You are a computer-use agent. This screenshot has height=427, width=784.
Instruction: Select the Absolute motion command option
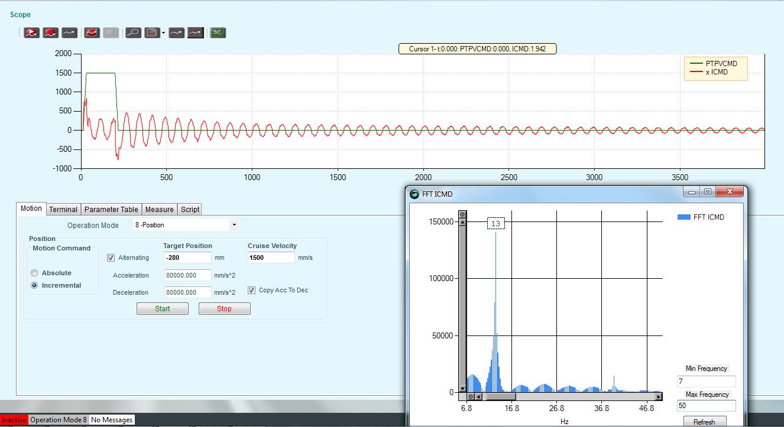tap(34, 273)
